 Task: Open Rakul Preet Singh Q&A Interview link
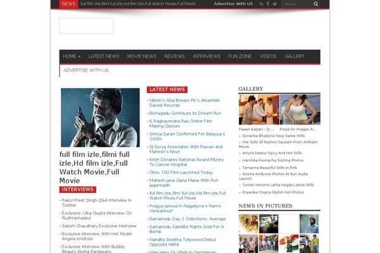pos(96,202)
